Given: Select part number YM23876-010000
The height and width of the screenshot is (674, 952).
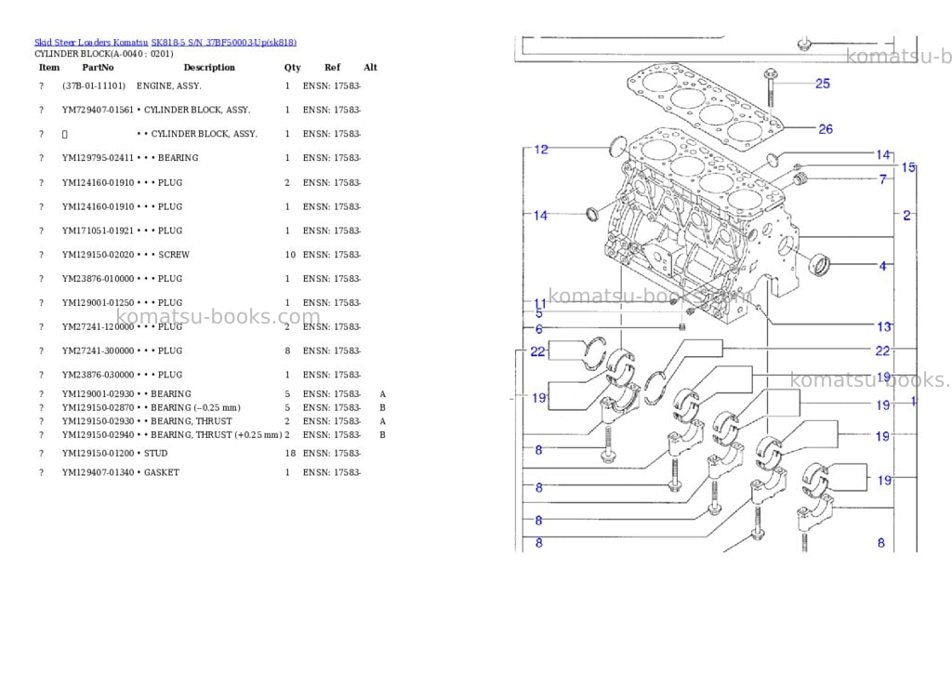Looking at the screenshot, I should [98, 279].
